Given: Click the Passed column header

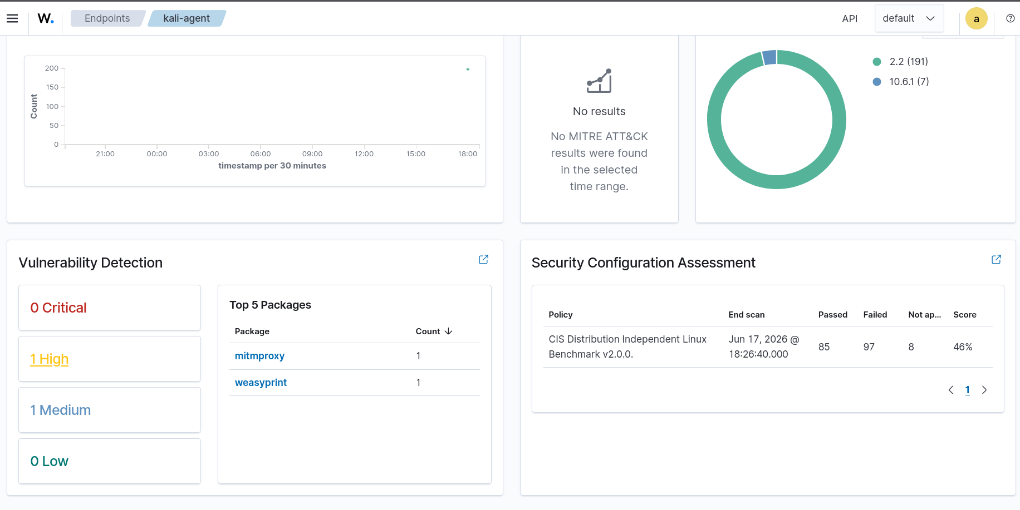Looking at the screenshot, I should [x=833, y=314].
